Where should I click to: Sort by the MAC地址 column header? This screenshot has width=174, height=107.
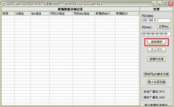click(40, 14)
